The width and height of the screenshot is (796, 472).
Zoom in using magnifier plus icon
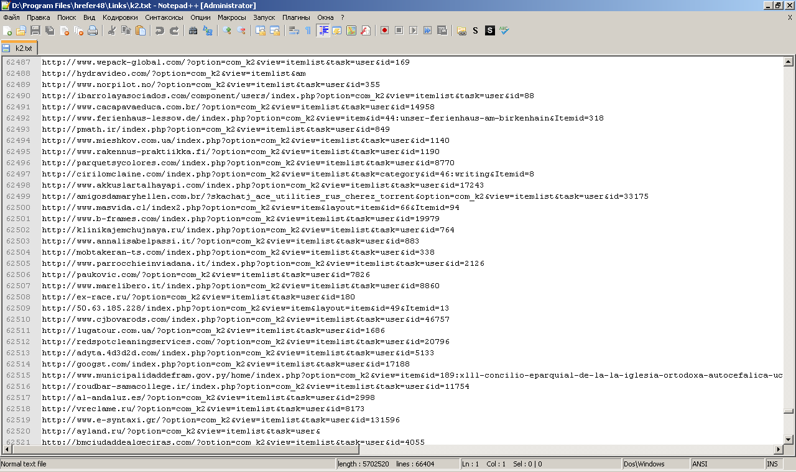pos(227,30)
